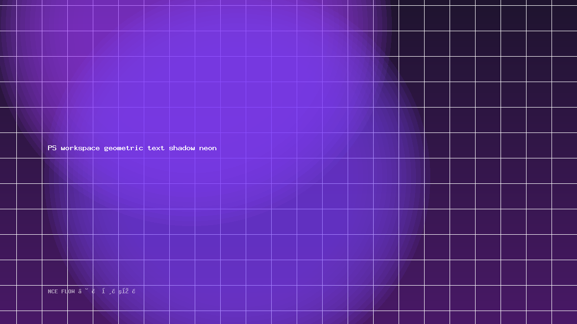Click the text 'PS workspace geometric text shadow neon'

click(x=132, y=148)
